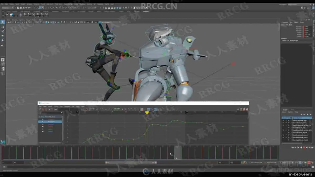Toggle visibility of char03:durashell_helm layer

[283, 120]
